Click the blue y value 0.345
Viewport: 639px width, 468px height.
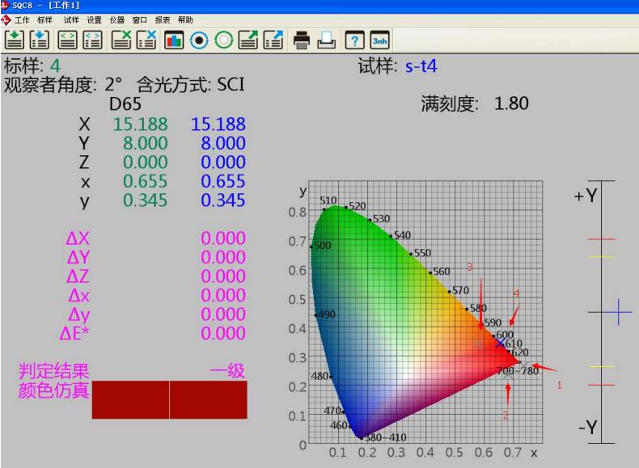click(223, 200)
